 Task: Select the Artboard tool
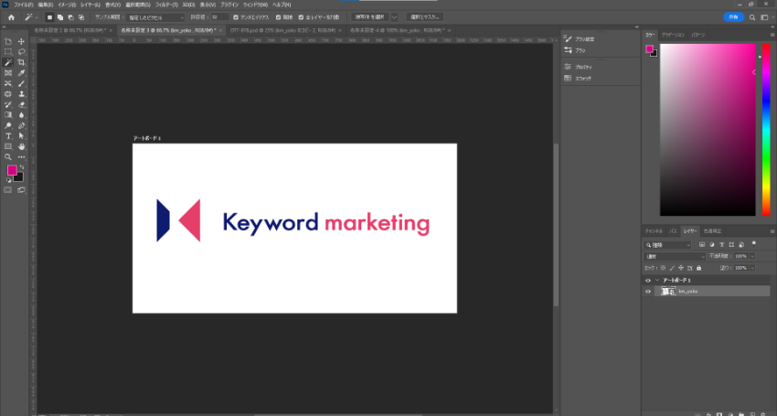click(x=8, y=42)
